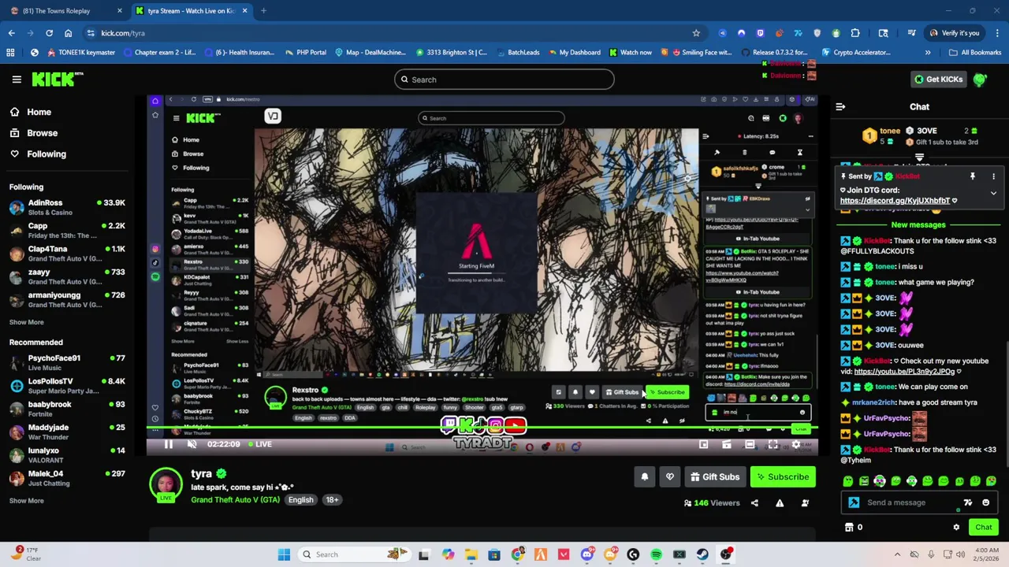The image size is (1009, 567).
Task: Open the green profile avatar menu
Action: (980, 80)
